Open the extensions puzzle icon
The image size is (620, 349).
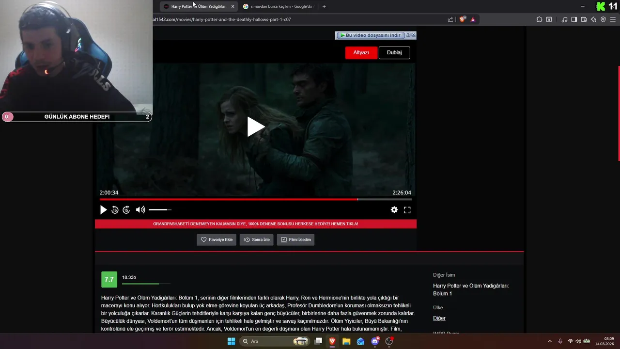(539, 19)
